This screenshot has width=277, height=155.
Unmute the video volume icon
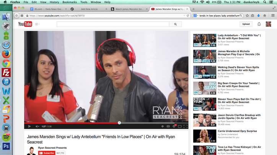pos(37,126)
